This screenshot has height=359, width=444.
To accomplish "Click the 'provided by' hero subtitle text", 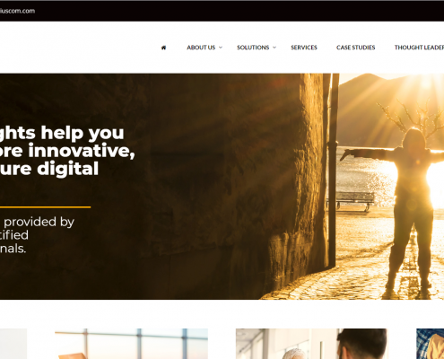I will [x=37, y=235].
